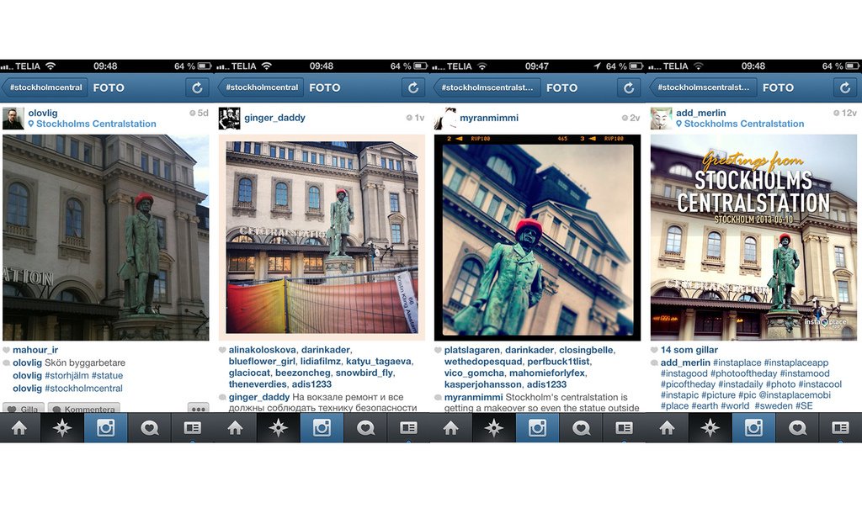This screenshot has height=508, width=862.
Task: Open add_merlin's mask profile avatar
Action: pyautogui.click(x=661, y=119)
